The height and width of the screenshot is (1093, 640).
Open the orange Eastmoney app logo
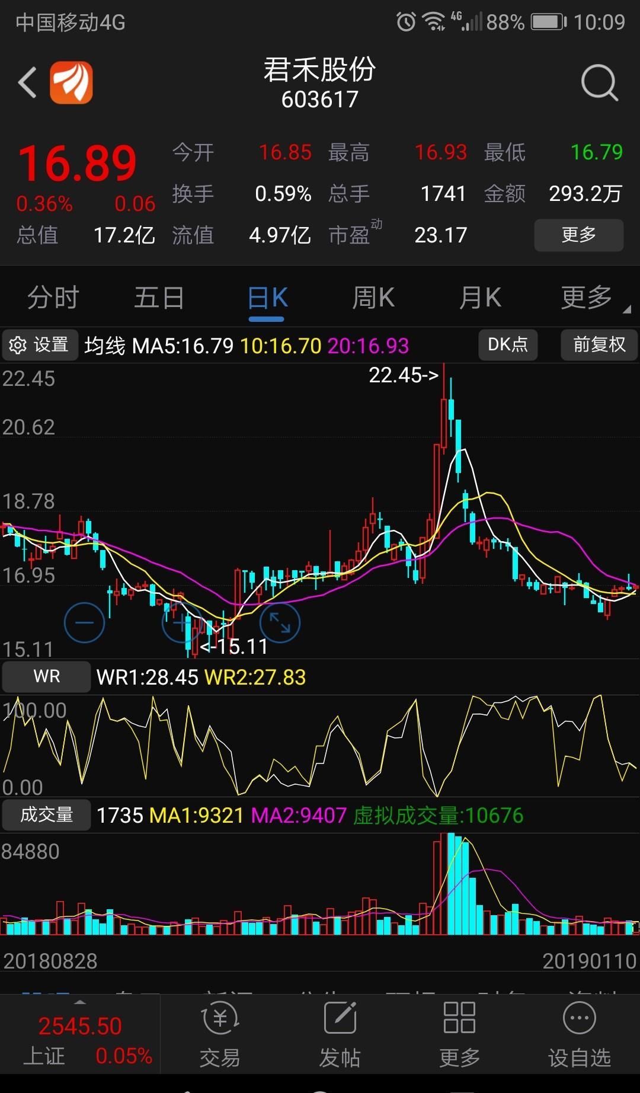[x=71, y=82]
